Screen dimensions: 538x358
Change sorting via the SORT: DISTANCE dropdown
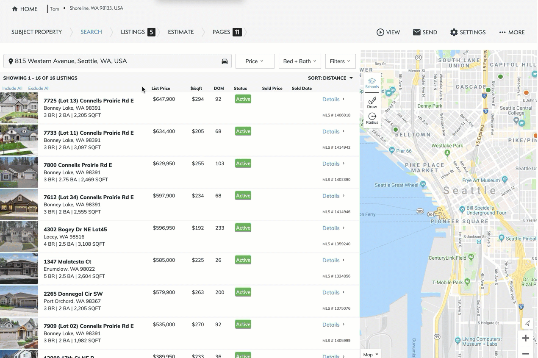click(x=330, y=78)
